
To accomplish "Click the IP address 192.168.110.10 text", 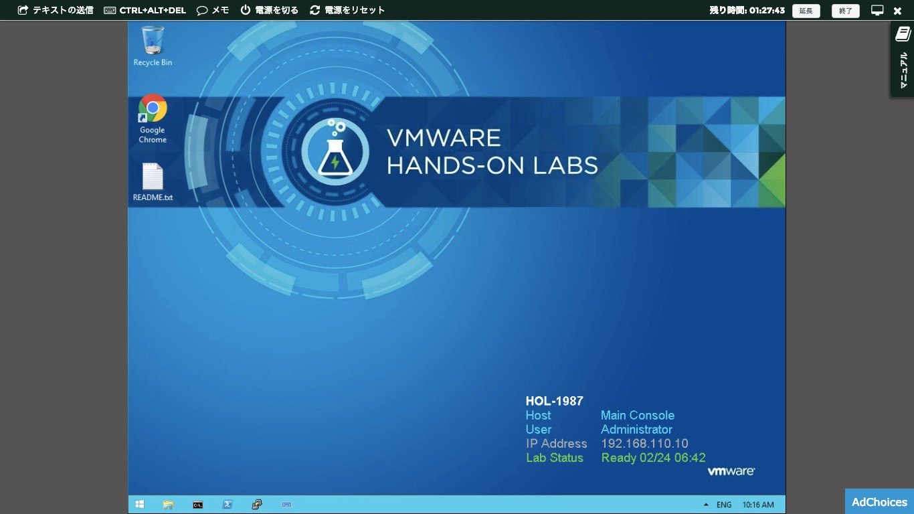I will tap(644, 444).
